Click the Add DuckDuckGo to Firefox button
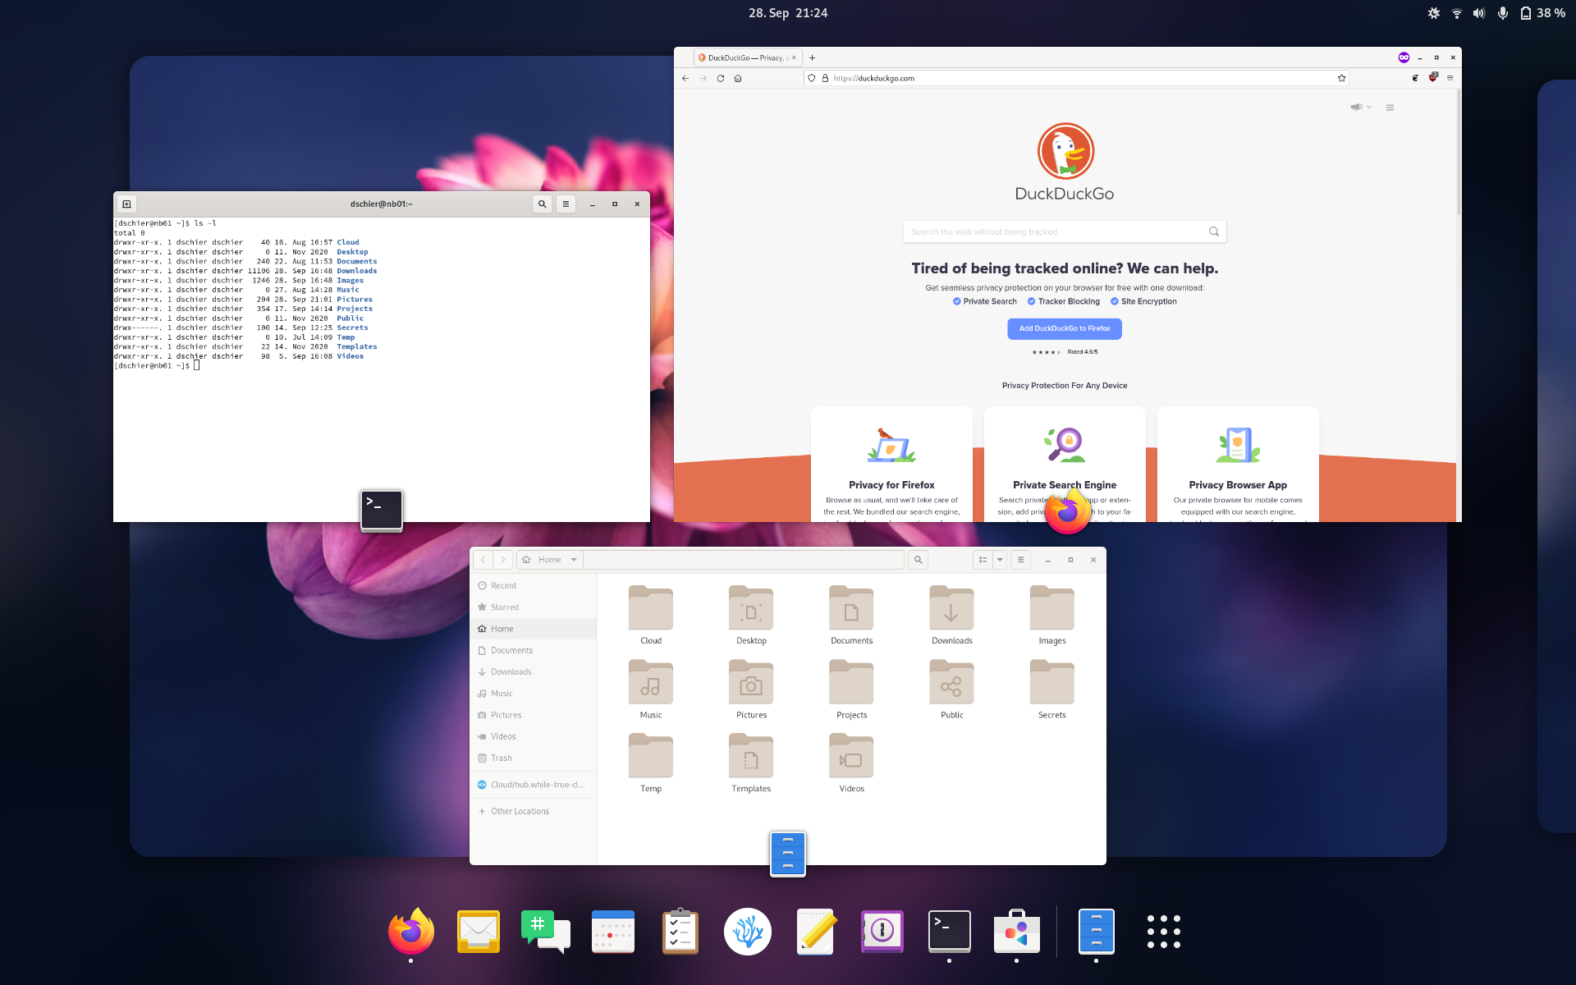 1064,328
